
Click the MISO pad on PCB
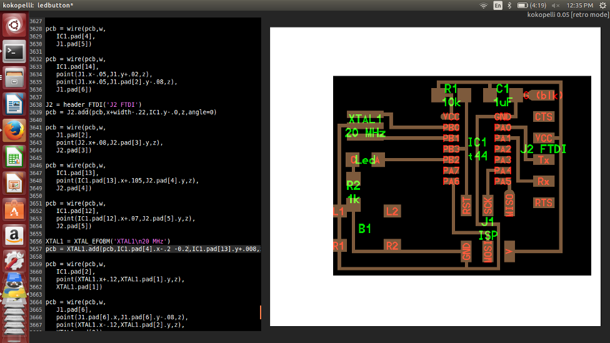(x=509, y=204)
